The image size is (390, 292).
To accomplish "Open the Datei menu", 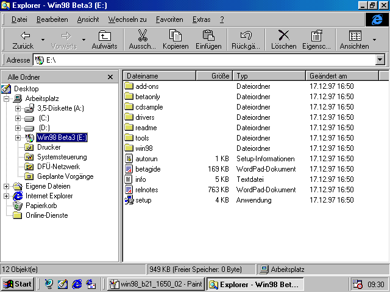I will point(19,19).
